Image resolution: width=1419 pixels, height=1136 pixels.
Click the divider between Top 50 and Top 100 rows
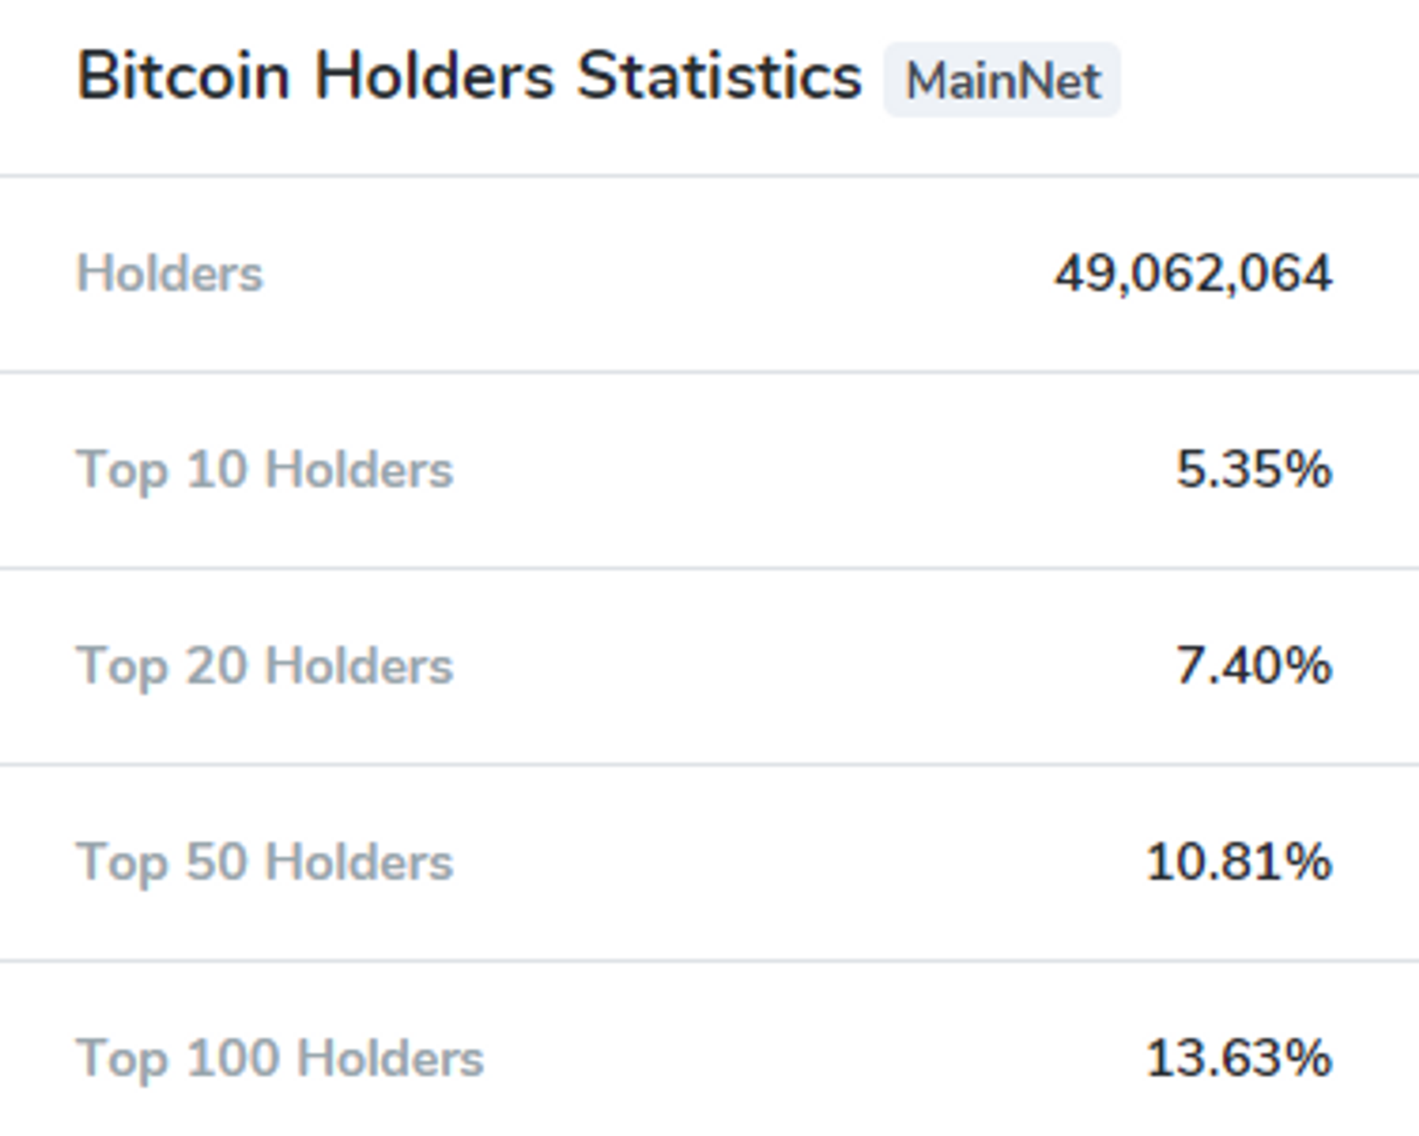tap(709, 960)
